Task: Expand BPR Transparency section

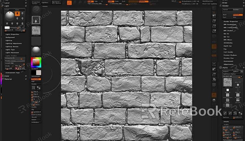Action: point(231,28)
